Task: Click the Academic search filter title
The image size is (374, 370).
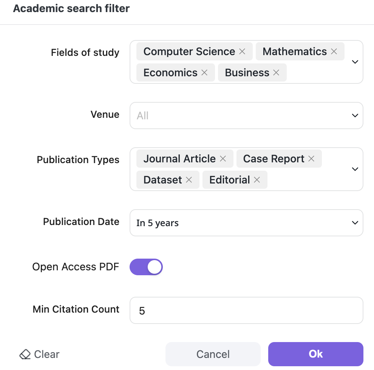Action: (71, 8)
